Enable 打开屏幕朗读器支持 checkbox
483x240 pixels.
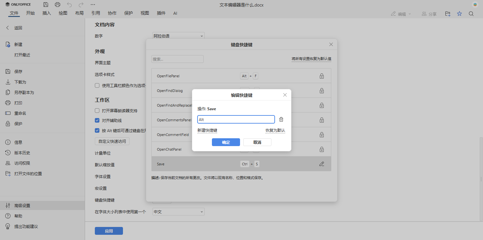click(x=97, y=110)
